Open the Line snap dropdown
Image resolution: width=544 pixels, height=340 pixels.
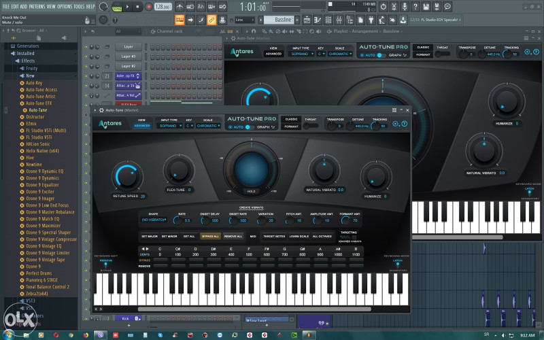pos(245,20)
